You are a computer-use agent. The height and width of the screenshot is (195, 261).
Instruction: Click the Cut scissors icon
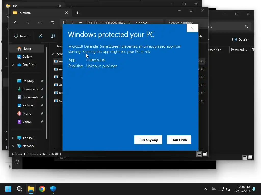(x=41, y=36)
